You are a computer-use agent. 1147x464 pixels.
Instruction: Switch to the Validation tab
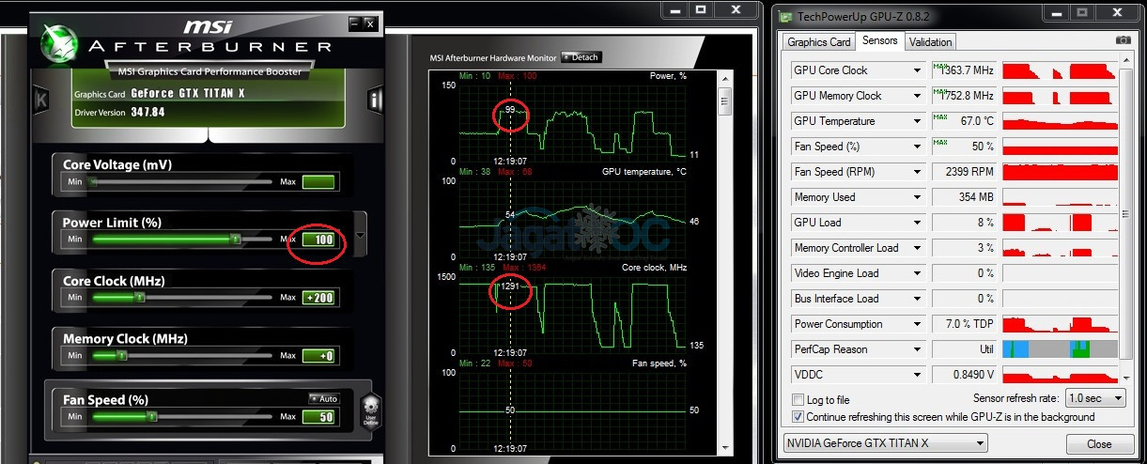coord(930,41)
